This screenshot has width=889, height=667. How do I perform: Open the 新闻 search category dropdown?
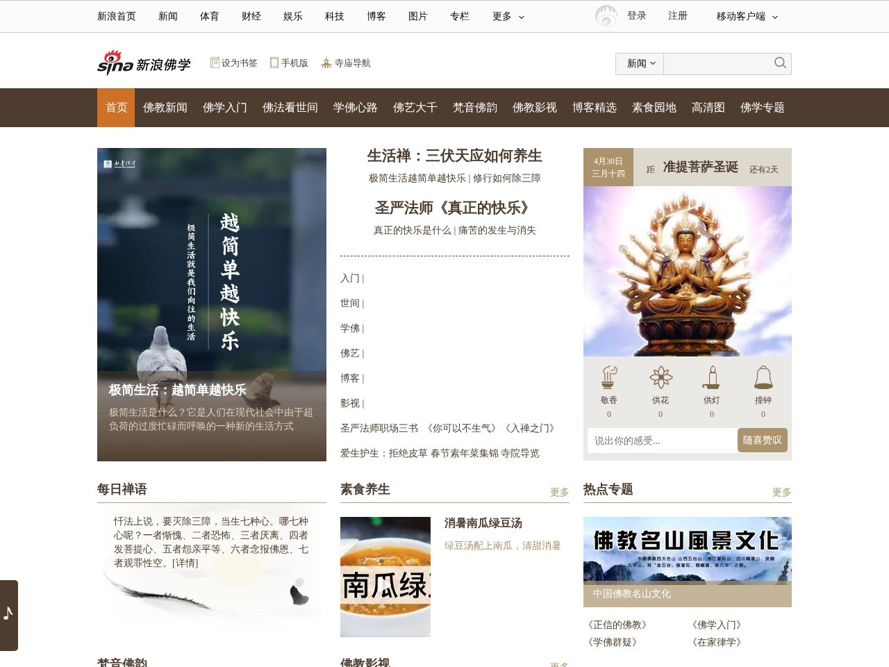pyautogui.click(x=640, y=63)
